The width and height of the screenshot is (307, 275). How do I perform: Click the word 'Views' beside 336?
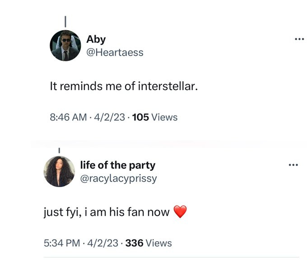pos(159,243)
